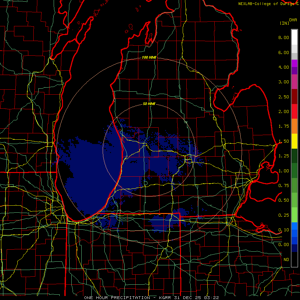Click the 4.00 legend value

pos(284,67)
